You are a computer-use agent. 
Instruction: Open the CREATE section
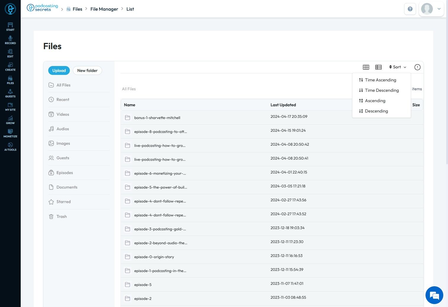pyautogui.click(x=10, y=67)
